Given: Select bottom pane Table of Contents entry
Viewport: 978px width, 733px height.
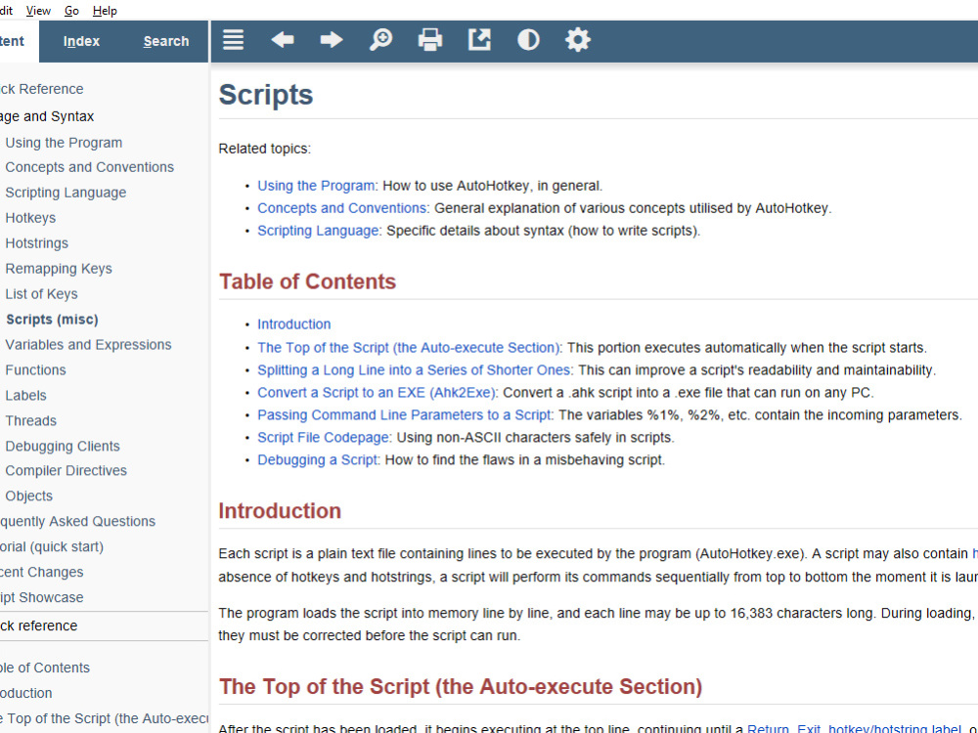Looking at the screenshot, I should (x=45, y=668).
